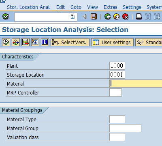The height and width of the screenshot is (146, 162).
Task: Open the Edit menu
Action: 60,7
